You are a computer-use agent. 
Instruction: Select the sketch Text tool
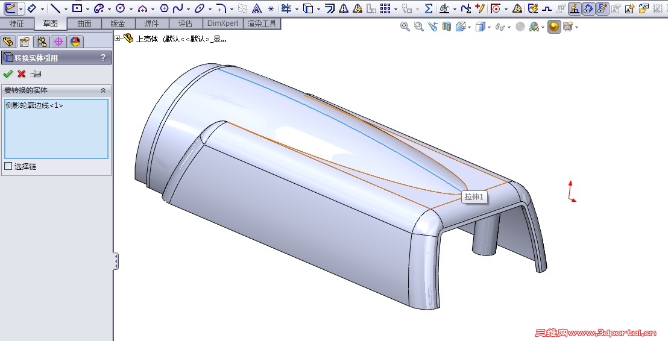point(256,8)
